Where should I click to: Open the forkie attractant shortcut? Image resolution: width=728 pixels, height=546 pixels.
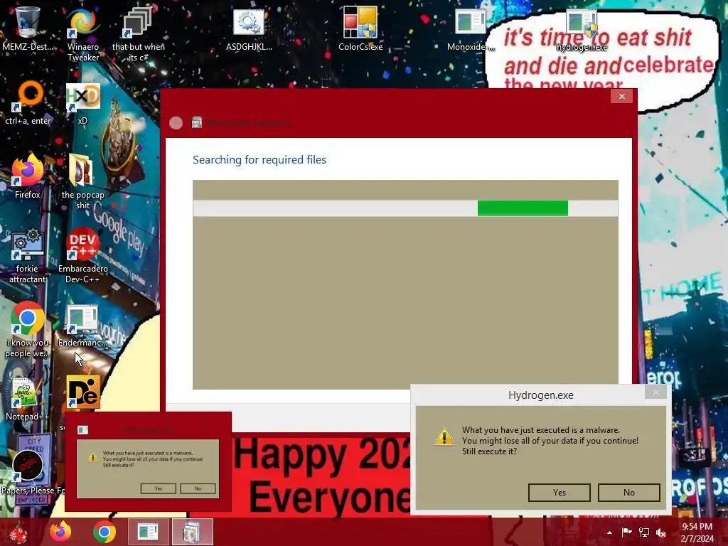coord(27,256)
